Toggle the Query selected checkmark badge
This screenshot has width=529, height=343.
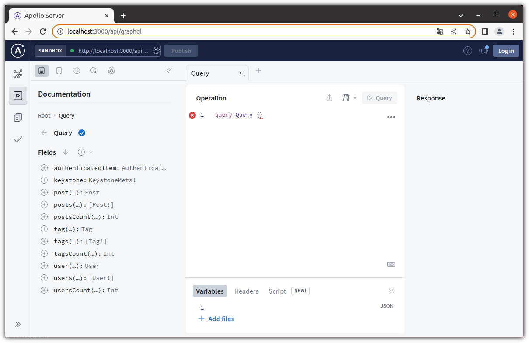82,133
